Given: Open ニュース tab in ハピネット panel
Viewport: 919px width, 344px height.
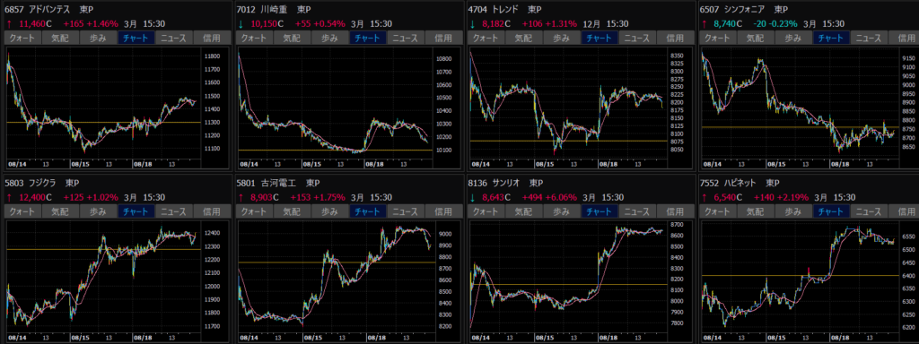Looking at the screenshot, I should [x=868, y=211].
